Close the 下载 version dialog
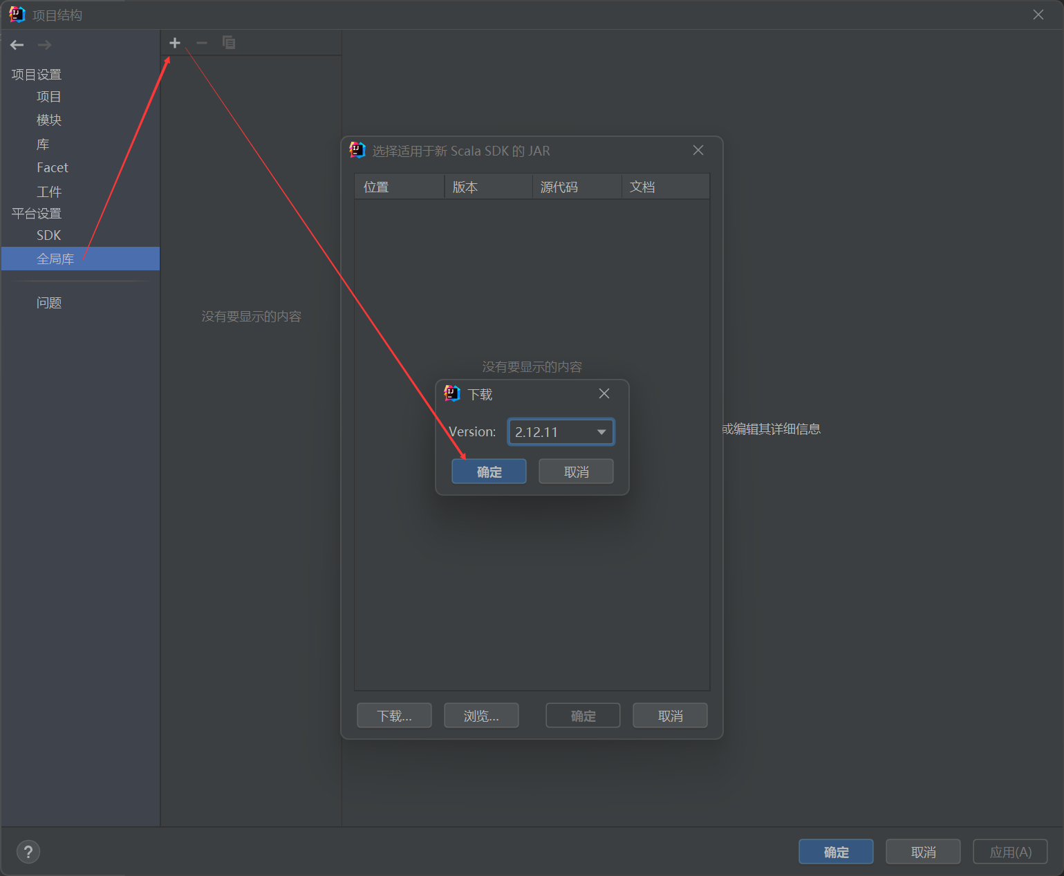Image resolution: width=1064 pixels, height=876 pixels. click(x=604, y=393)
